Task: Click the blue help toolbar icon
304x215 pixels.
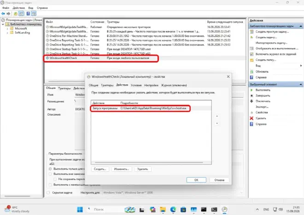Action: pos(28,13)
